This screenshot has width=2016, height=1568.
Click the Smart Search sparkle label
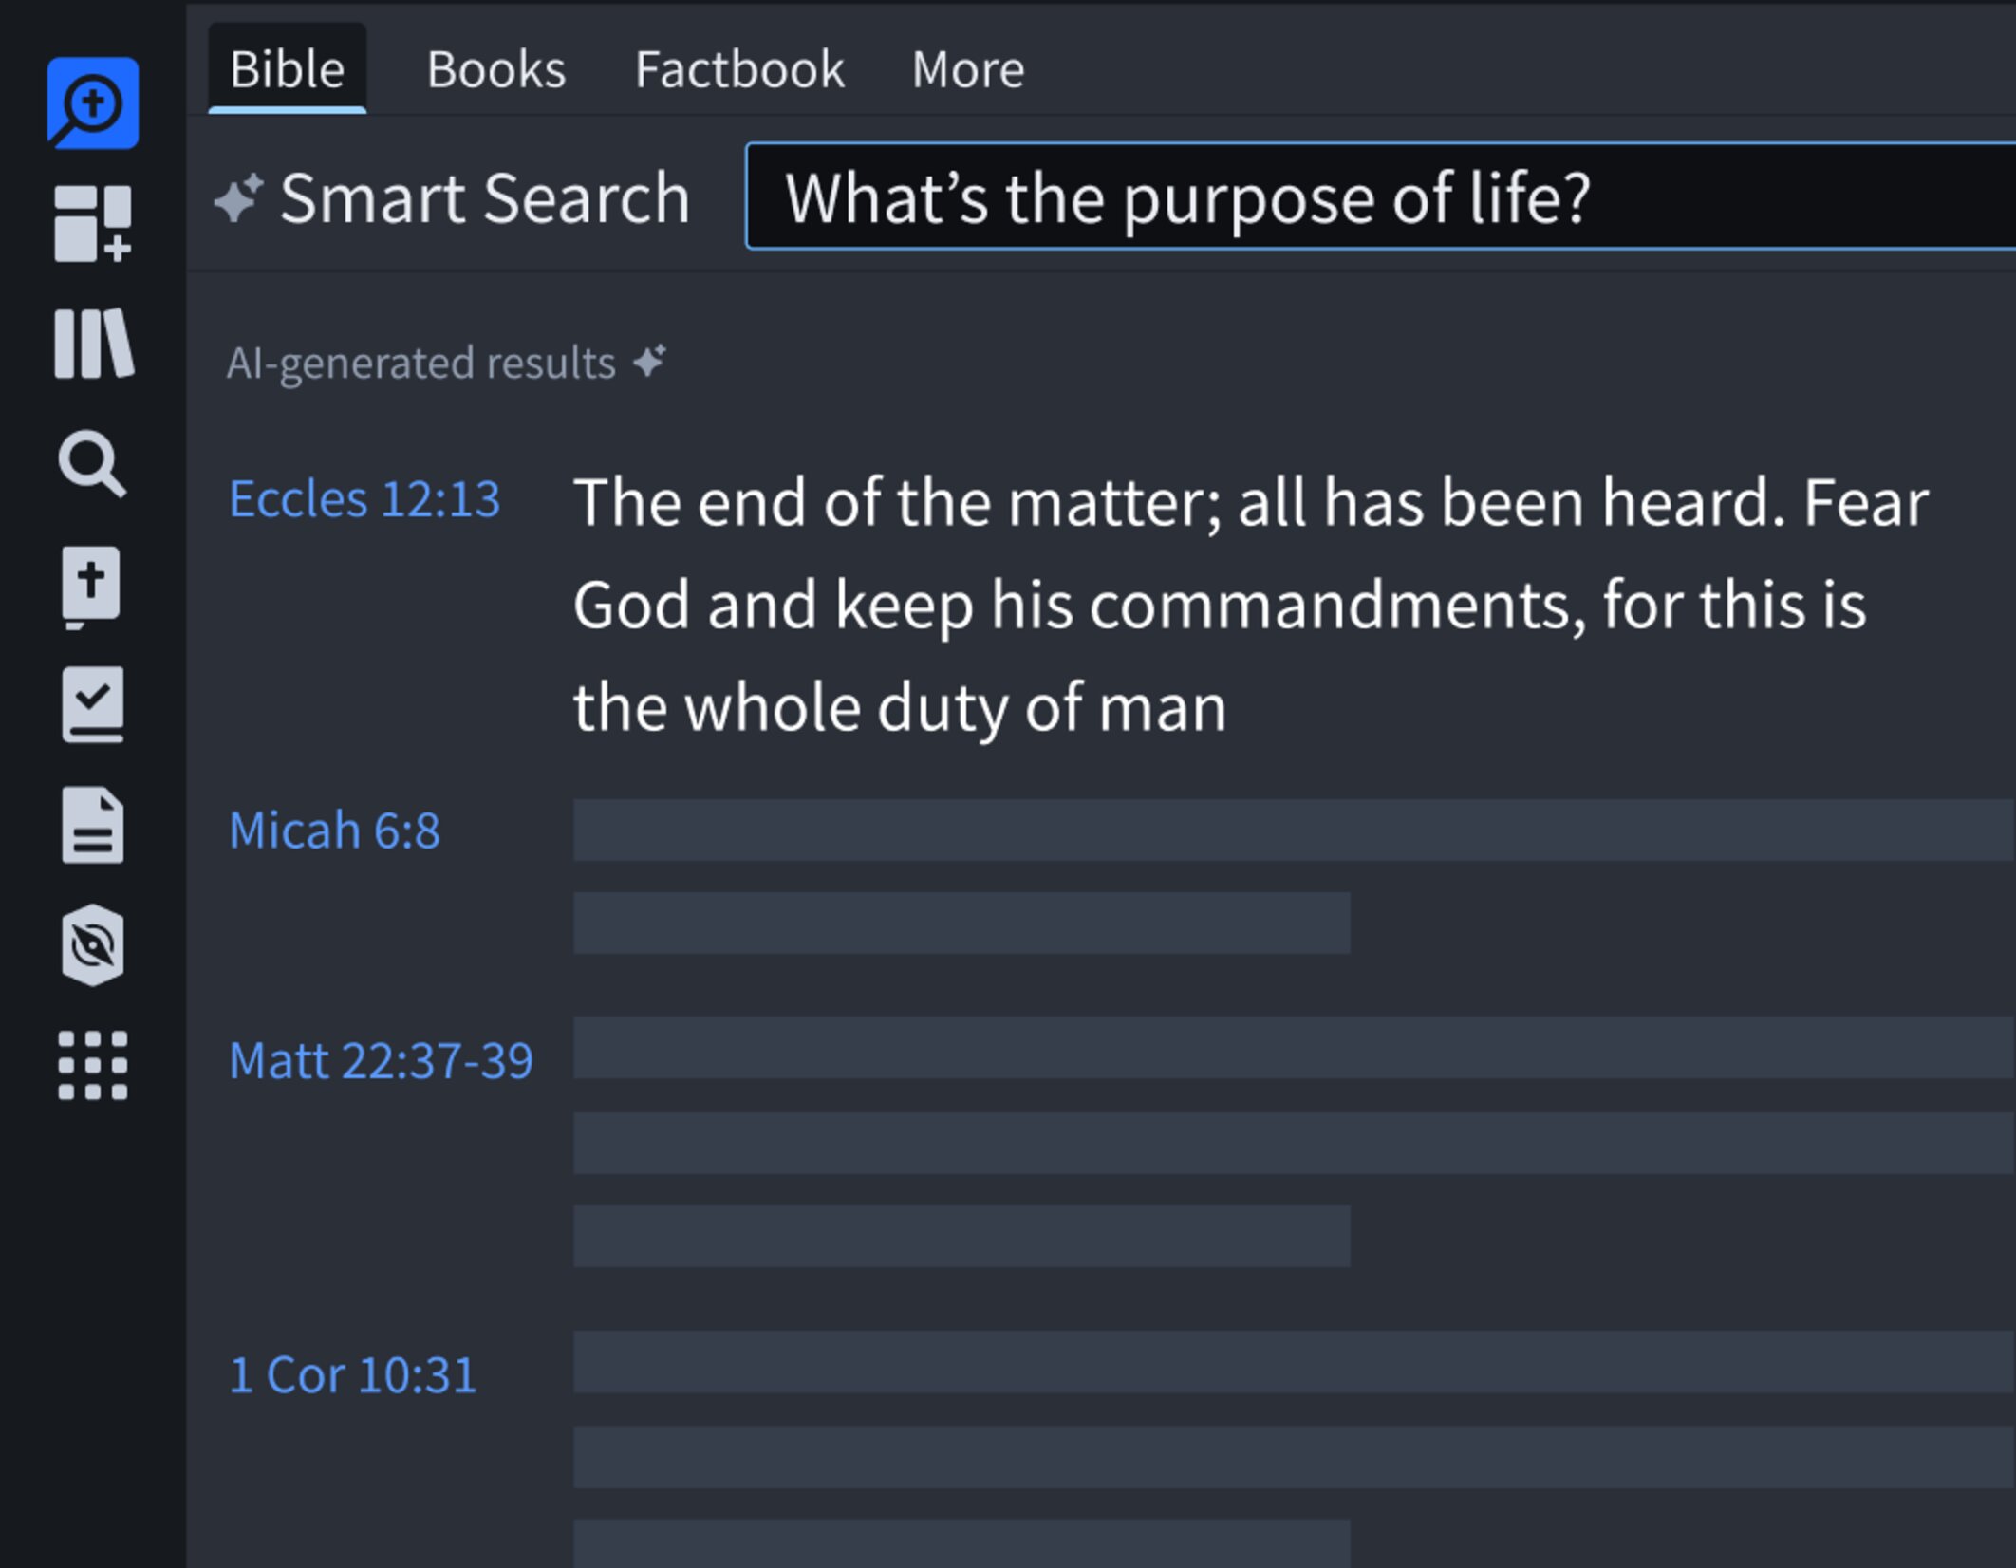(453, 198)
